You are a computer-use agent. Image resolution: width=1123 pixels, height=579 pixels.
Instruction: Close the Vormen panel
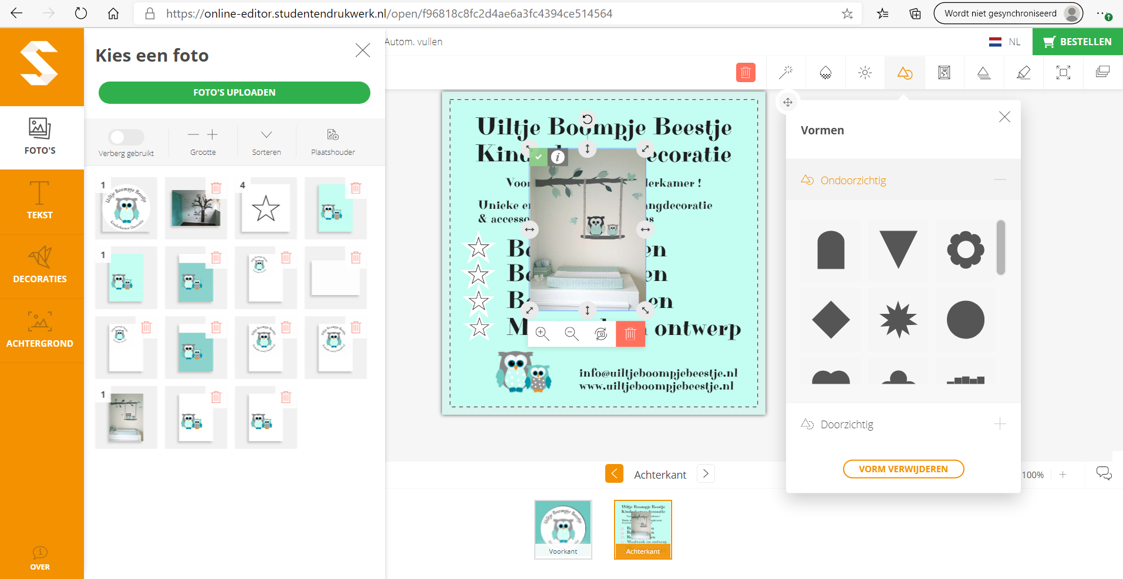coord(1004,117)
